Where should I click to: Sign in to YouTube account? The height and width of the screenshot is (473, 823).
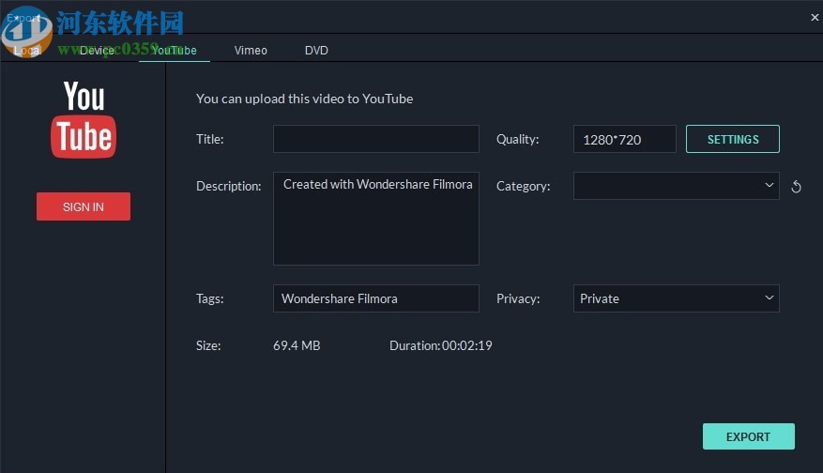[x=84, y=206]
